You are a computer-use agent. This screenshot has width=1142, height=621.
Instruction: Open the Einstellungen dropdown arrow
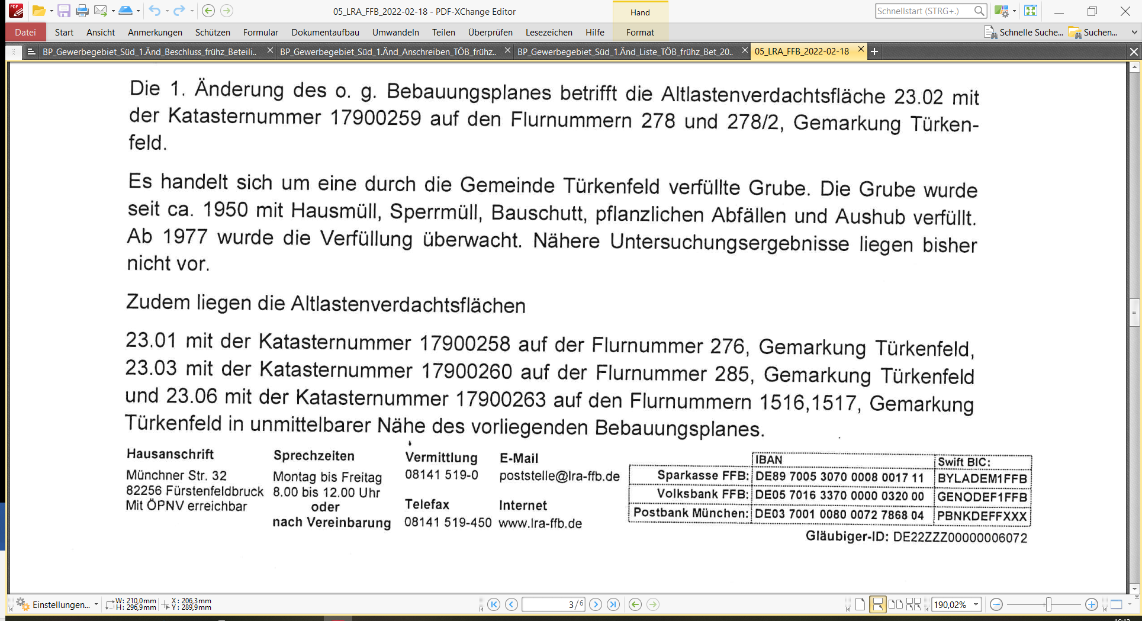point(96,604)
